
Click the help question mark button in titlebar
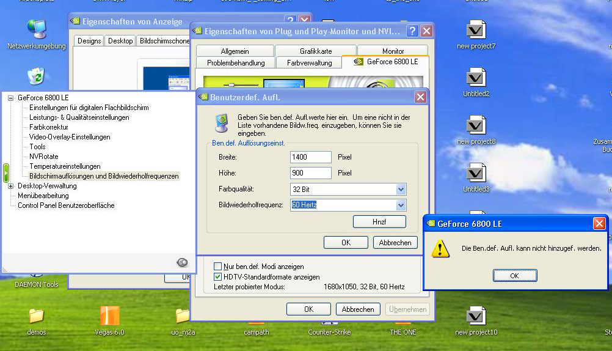pyautogui.click(x=413, y=31)
